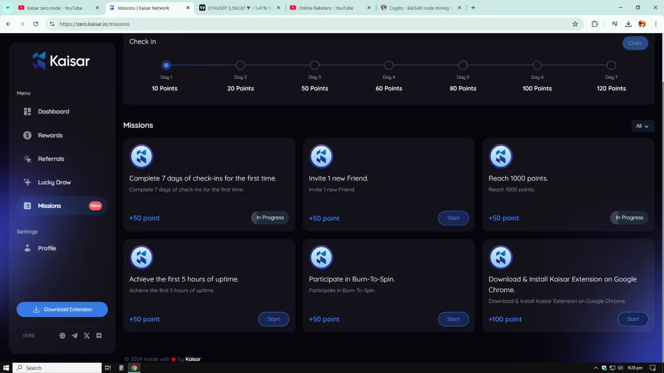
Task: Click In Progress on Reach 1000 points mission
Action: click(629, 218)
